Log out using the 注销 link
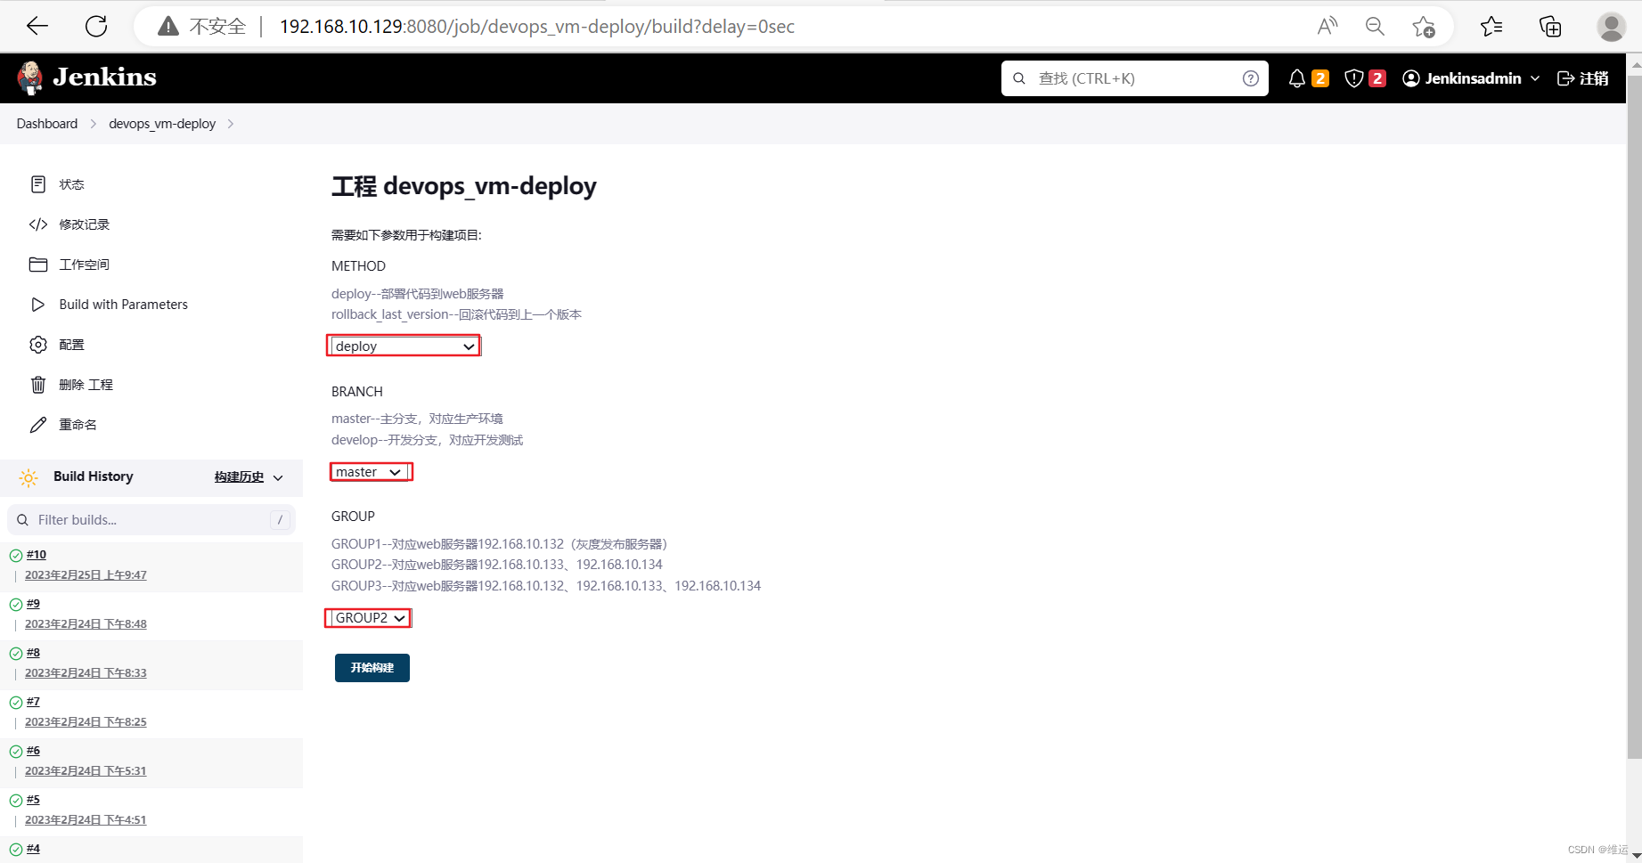Image resolution: width=1642 pixels, height=863 pixels. (x=1582, y=78)
